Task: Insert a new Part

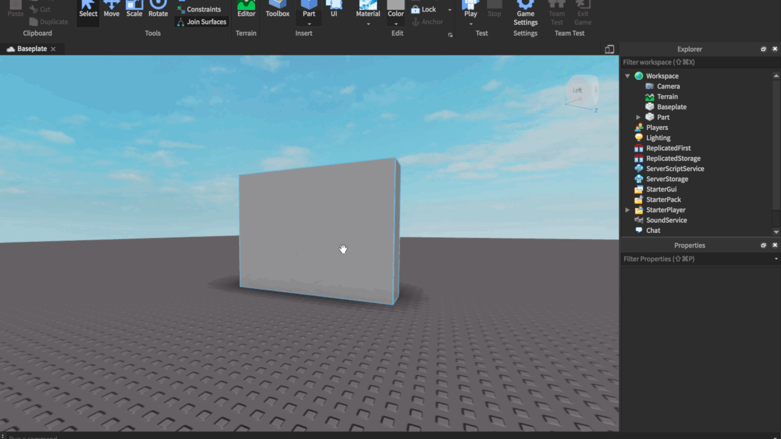Action: 309,9
